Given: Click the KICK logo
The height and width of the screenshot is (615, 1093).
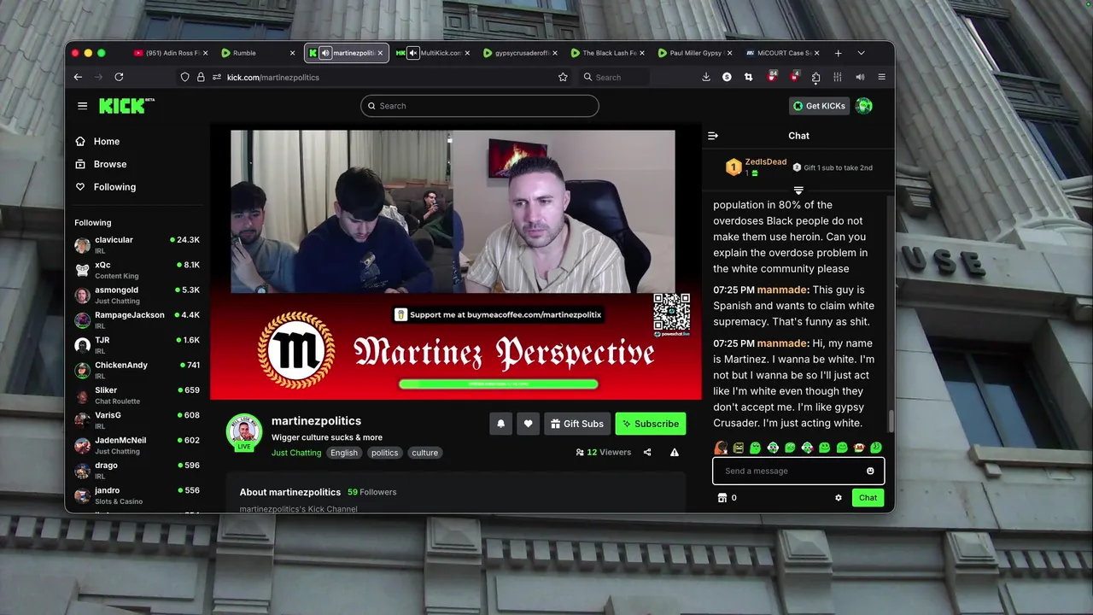Looking at the screenshot, I should pos(126,106).
